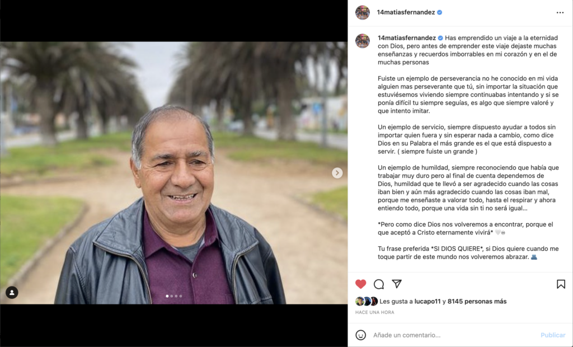Click the 'Hace una hora' timestamp
This screenshot has width=573, height=347.
(374, 312)
